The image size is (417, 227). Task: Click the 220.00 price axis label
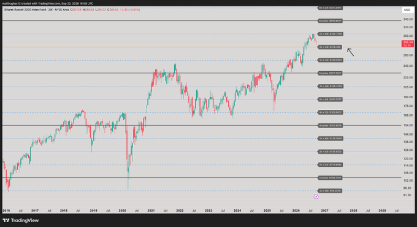click(x=408, y=77)
